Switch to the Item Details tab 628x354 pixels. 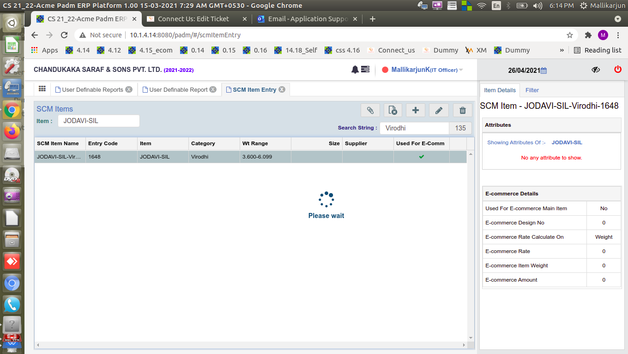click(x=500, y=90)
